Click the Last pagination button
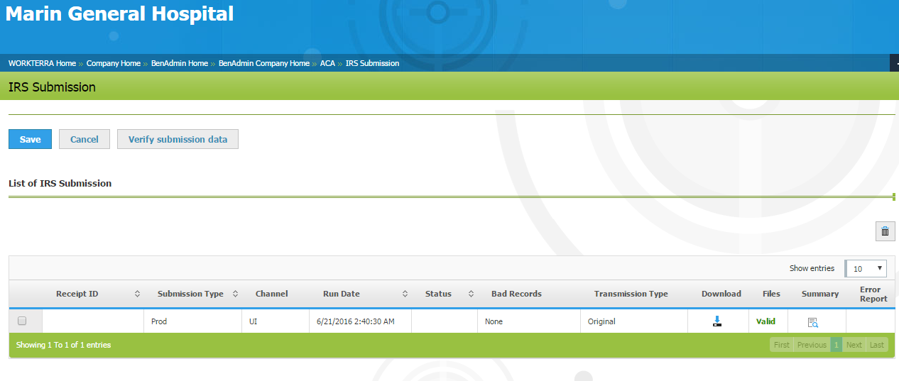This screenshot has height=381, width=899. pyautogui.click(x=877, y=345)
